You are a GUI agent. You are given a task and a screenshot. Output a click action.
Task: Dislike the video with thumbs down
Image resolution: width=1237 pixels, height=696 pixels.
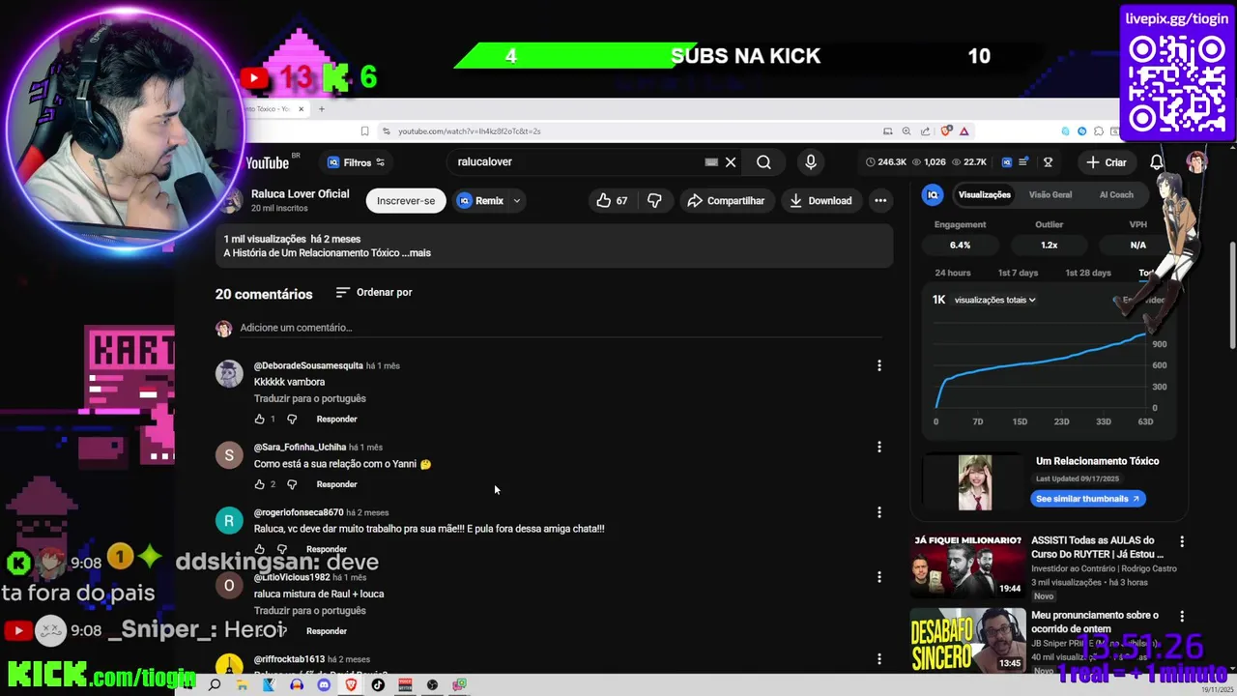pyautogui.click(x=654, y=201)
